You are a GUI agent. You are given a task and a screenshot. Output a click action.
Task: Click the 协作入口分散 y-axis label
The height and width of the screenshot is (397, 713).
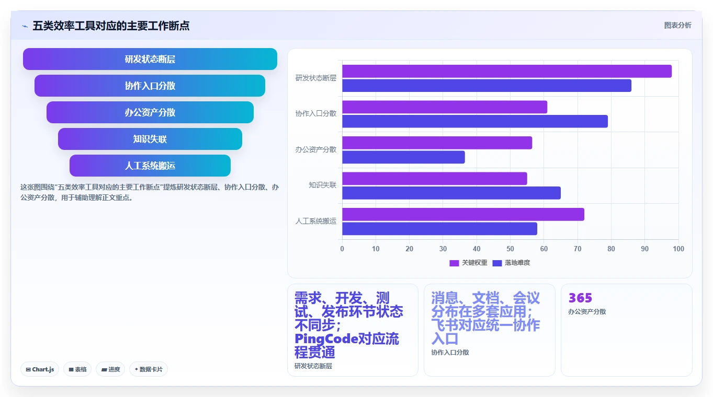[316, 113]
